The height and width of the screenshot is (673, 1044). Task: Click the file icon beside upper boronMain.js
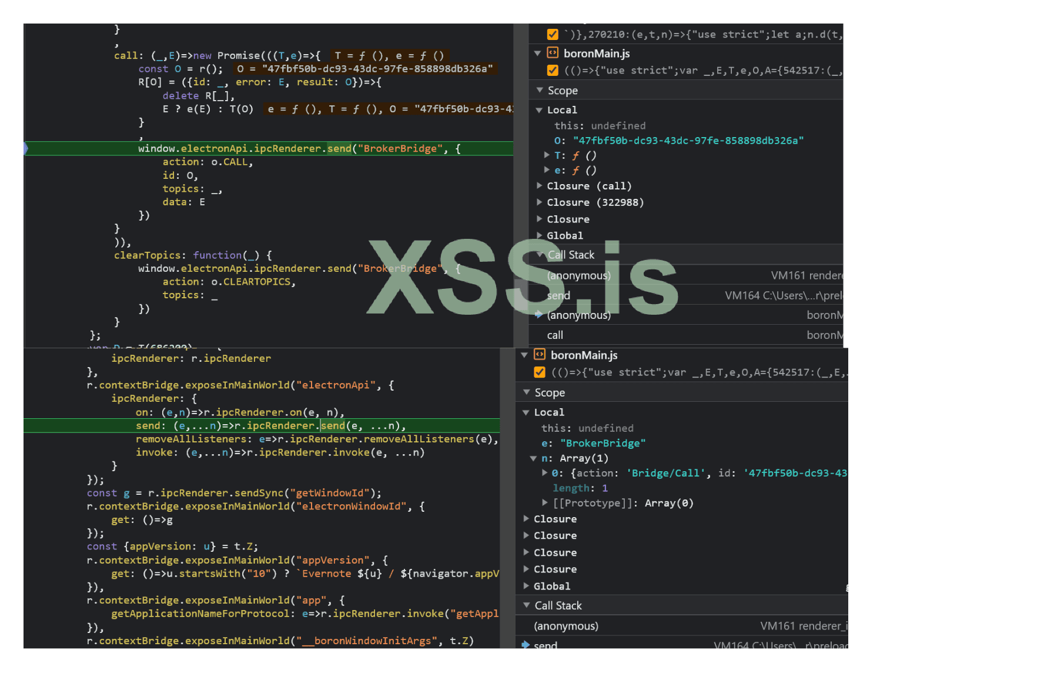[x=553, y=53]
